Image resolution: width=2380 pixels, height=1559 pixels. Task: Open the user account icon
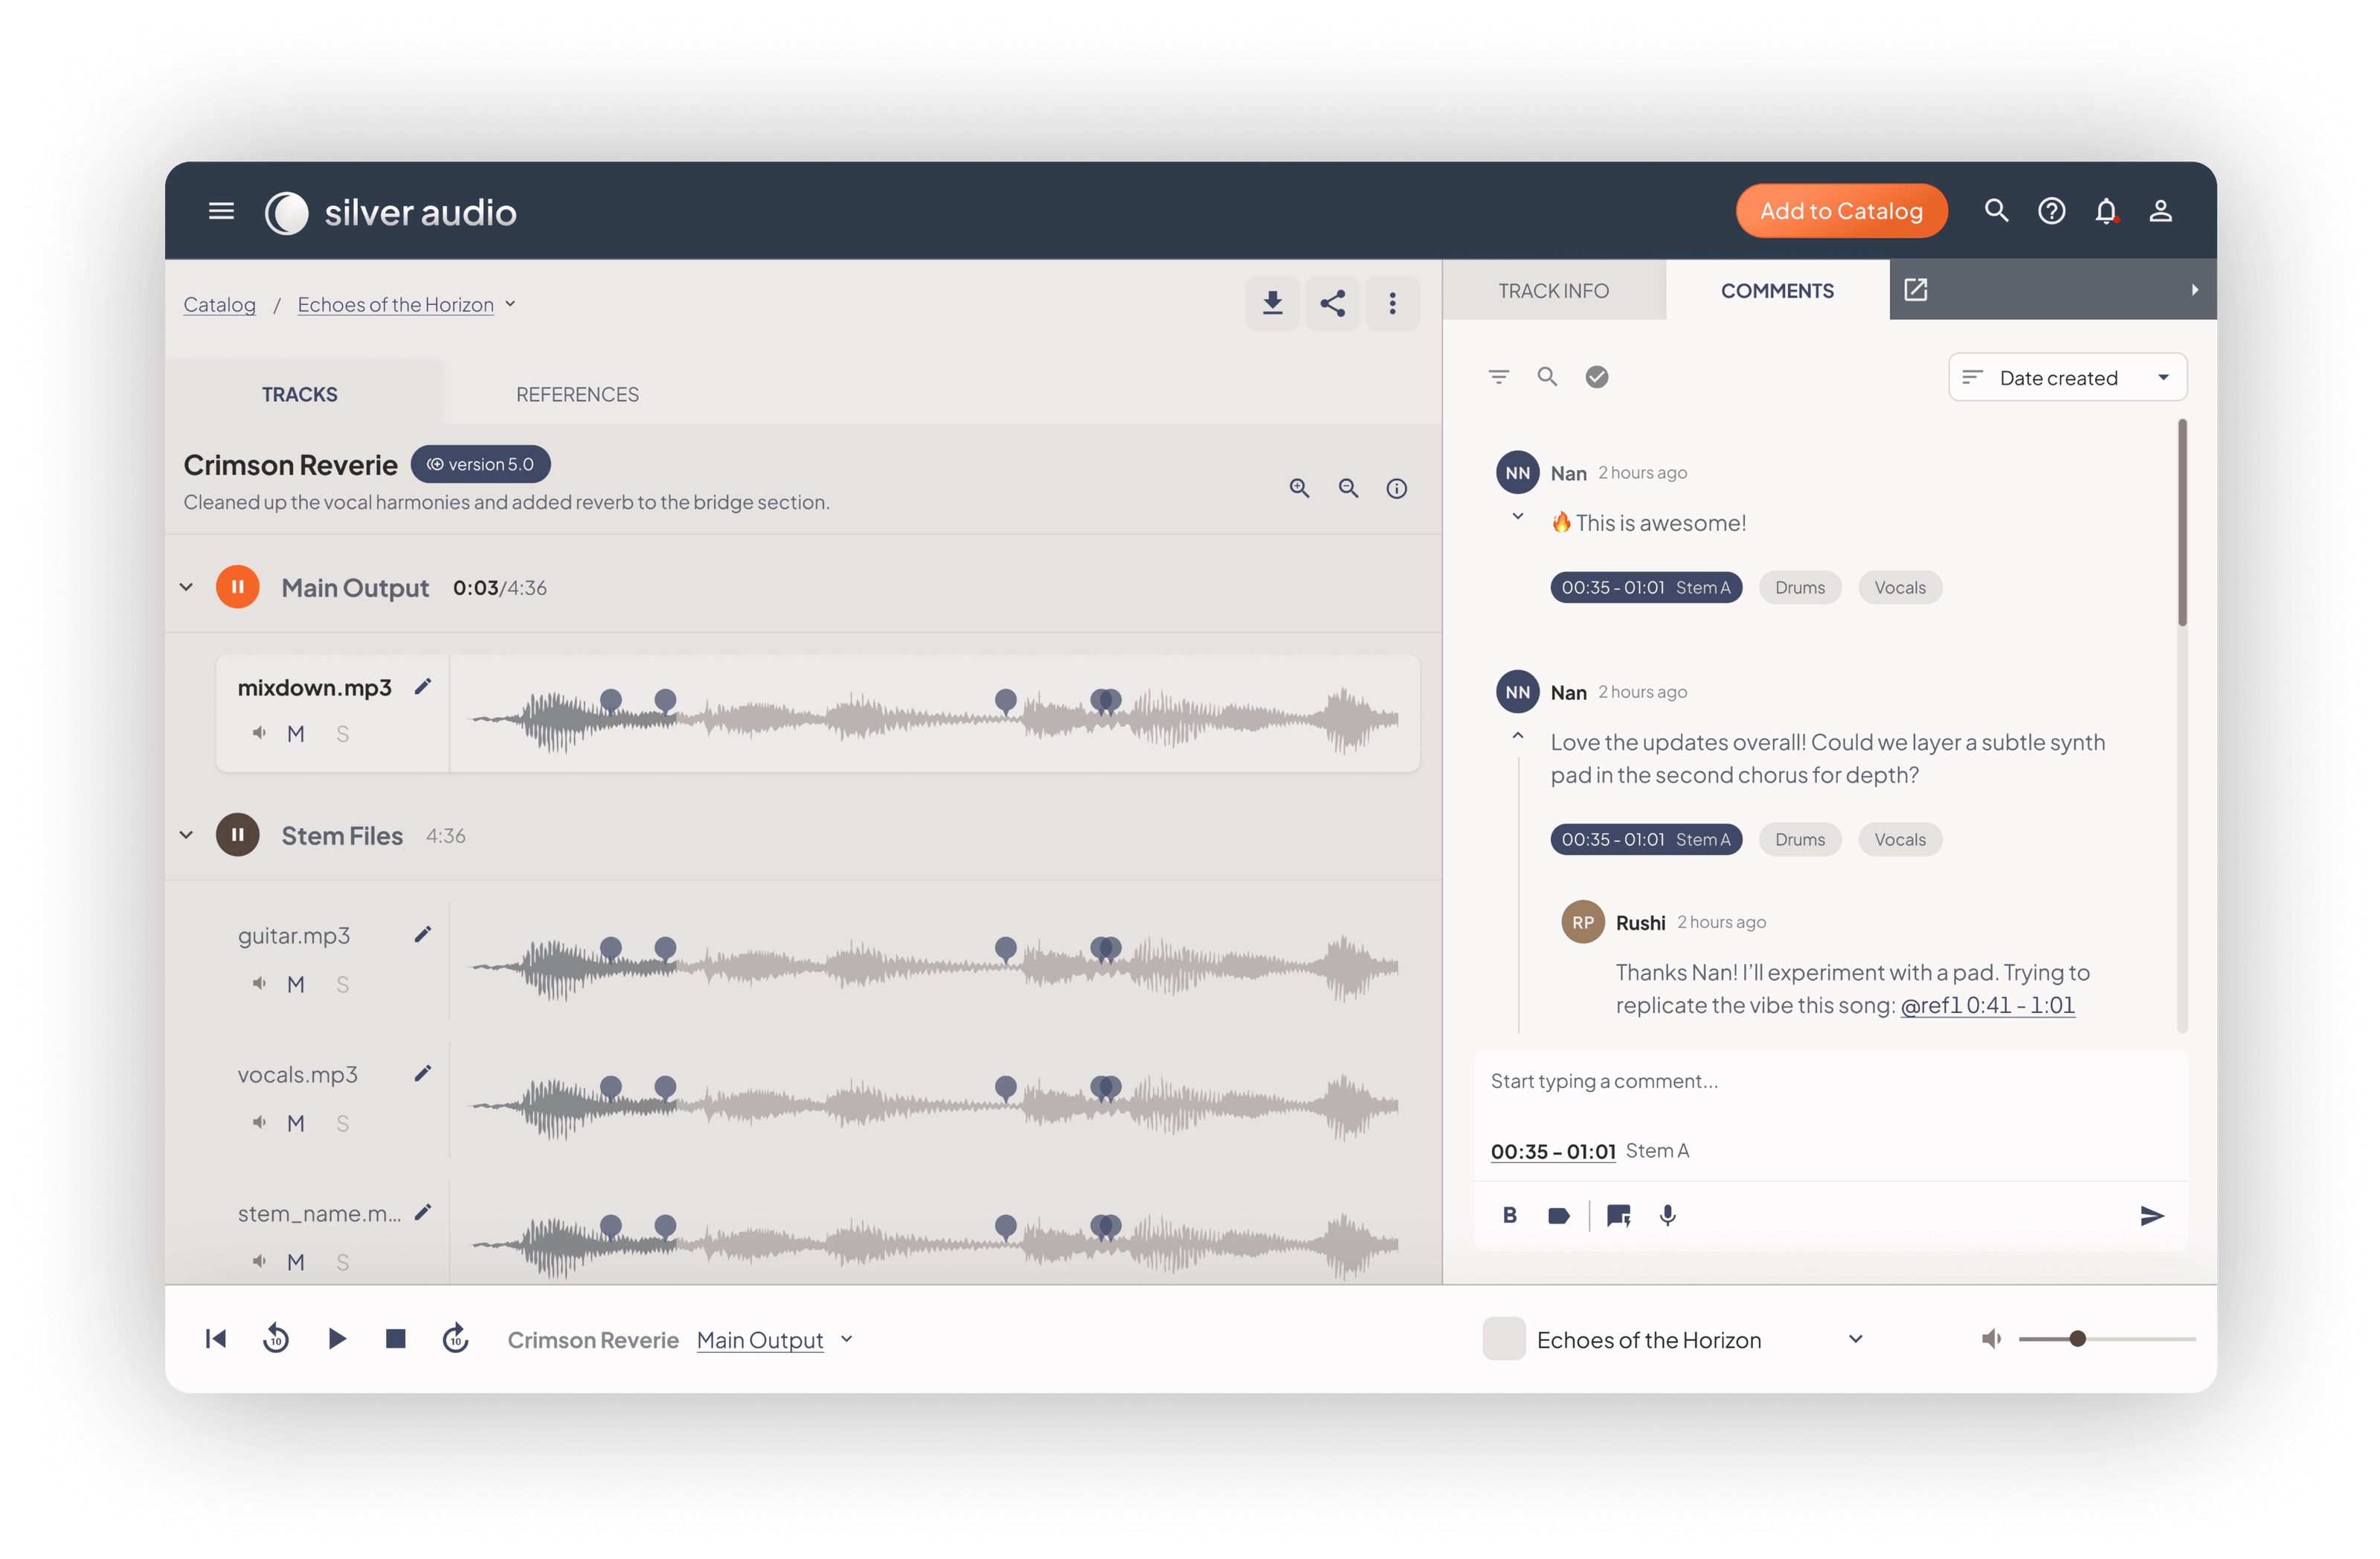coord(2161,211)
